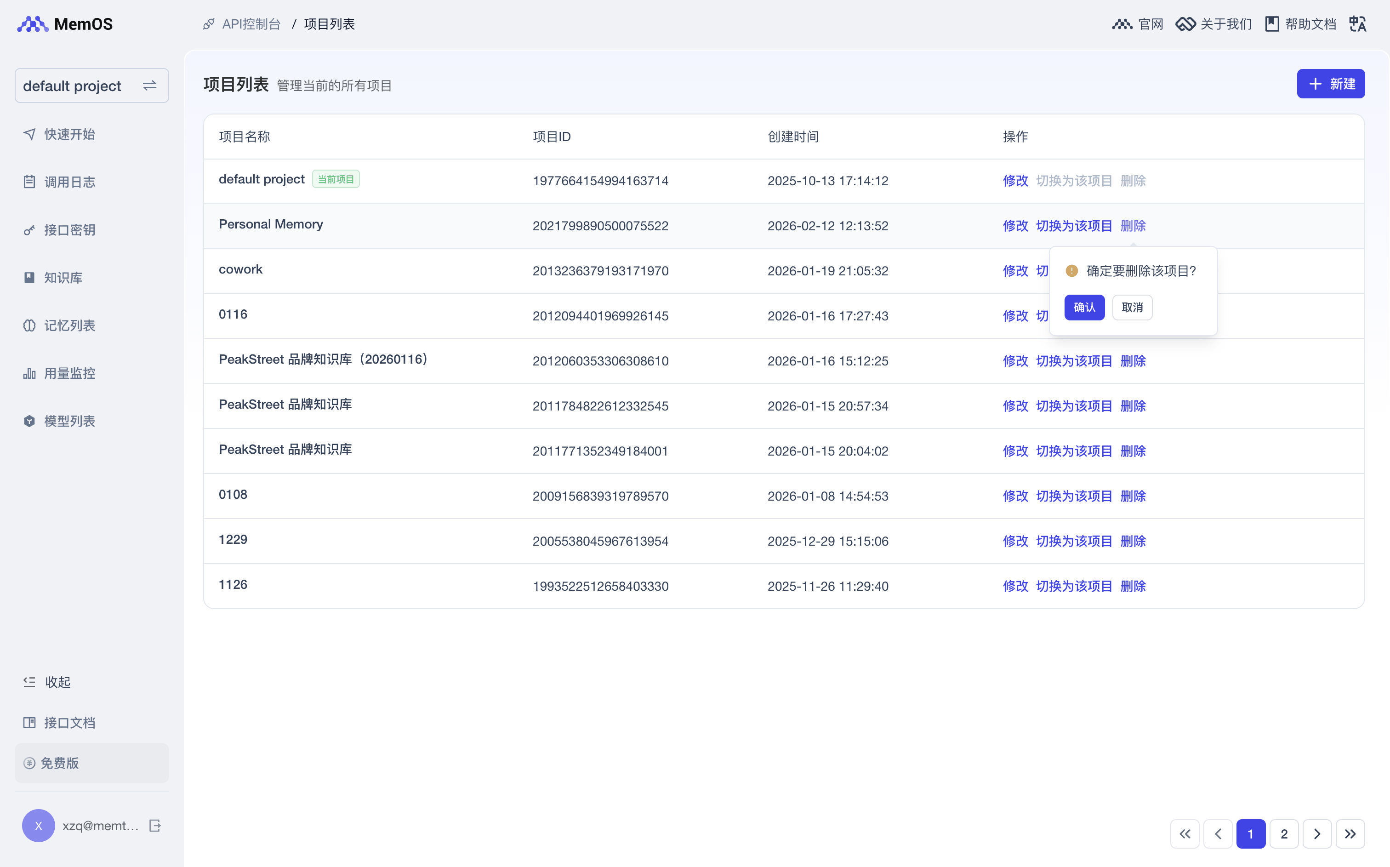Click the MemOS logo icon
The width and height of the screenshot is (1390, 867).
coord(33,24)
